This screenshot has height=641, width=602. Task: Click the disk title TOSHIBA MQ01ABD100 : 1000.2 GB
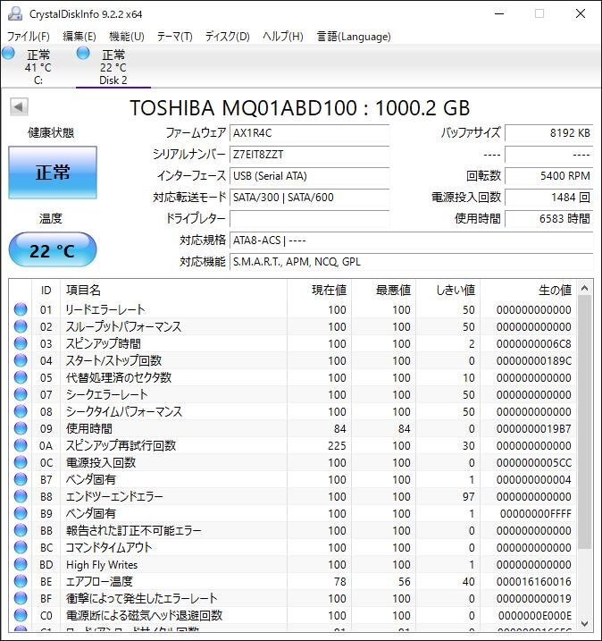pyautogui.click(x=300, y=108)
